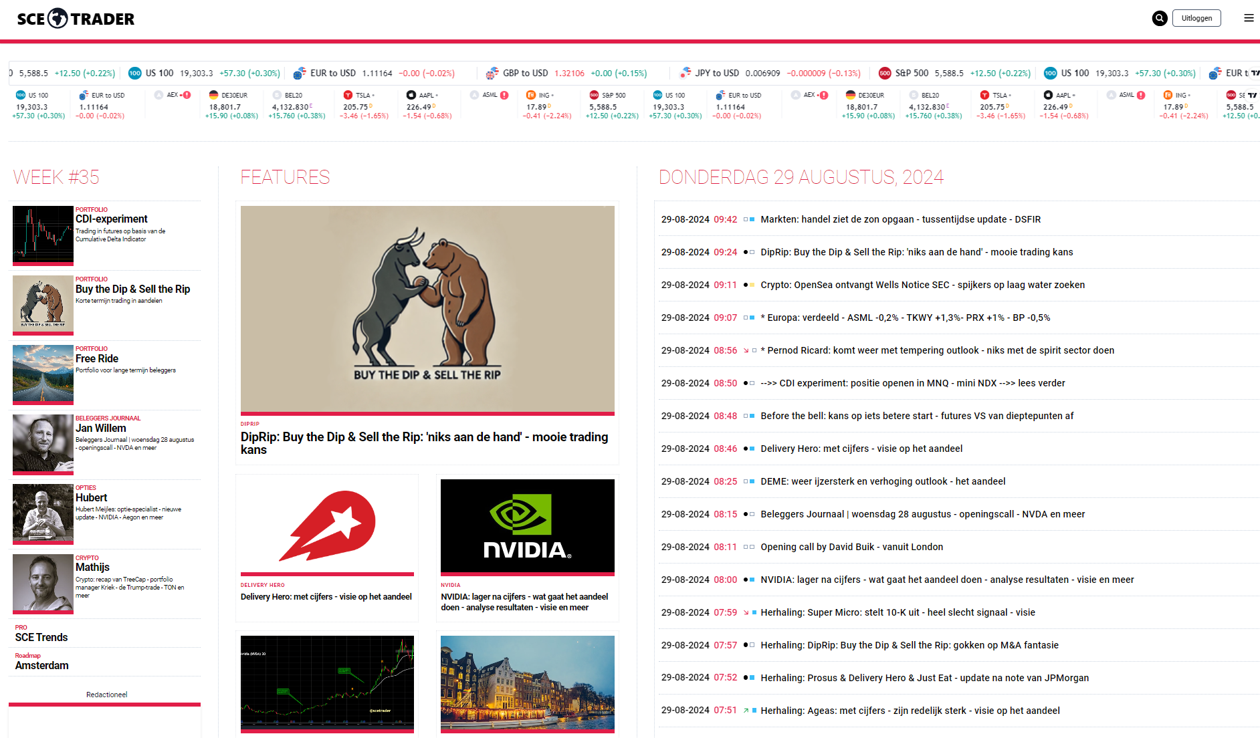Open the 09:07 Europa verdeeld ASML story

pos(906,318)
